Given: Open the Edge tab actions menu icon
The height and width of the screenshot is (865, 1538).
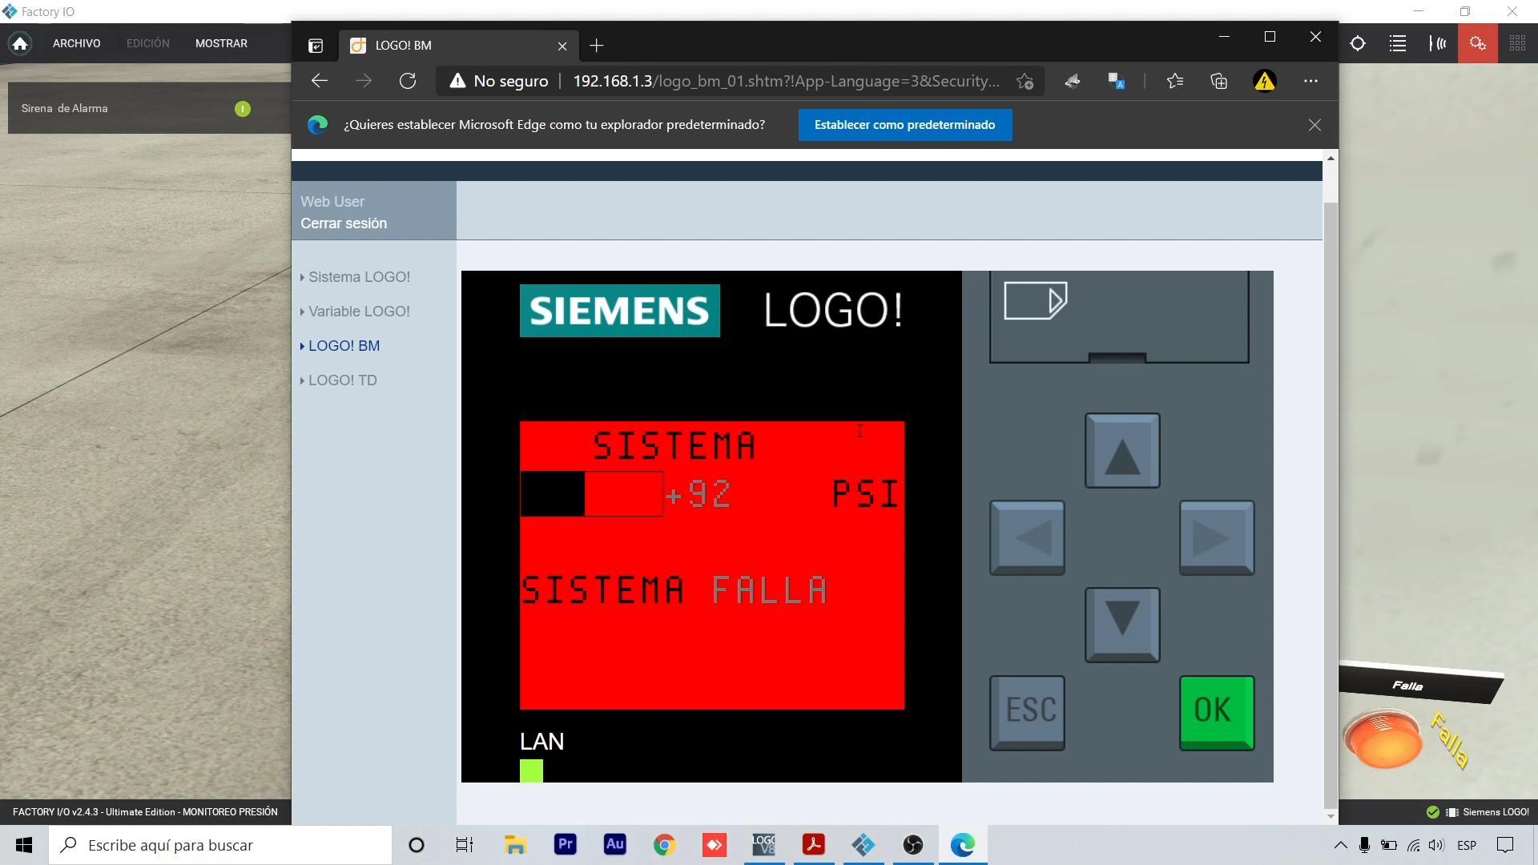Looking at the screenshot, I should [x=316, y=46].
